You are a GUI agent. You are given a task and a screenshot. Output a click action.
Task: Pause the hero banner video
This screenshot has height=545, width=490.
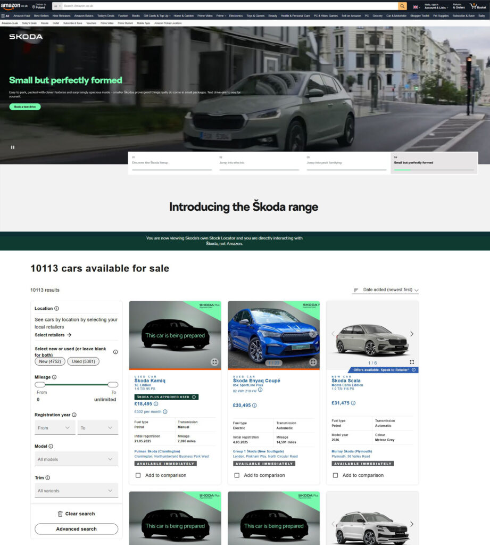13,147
